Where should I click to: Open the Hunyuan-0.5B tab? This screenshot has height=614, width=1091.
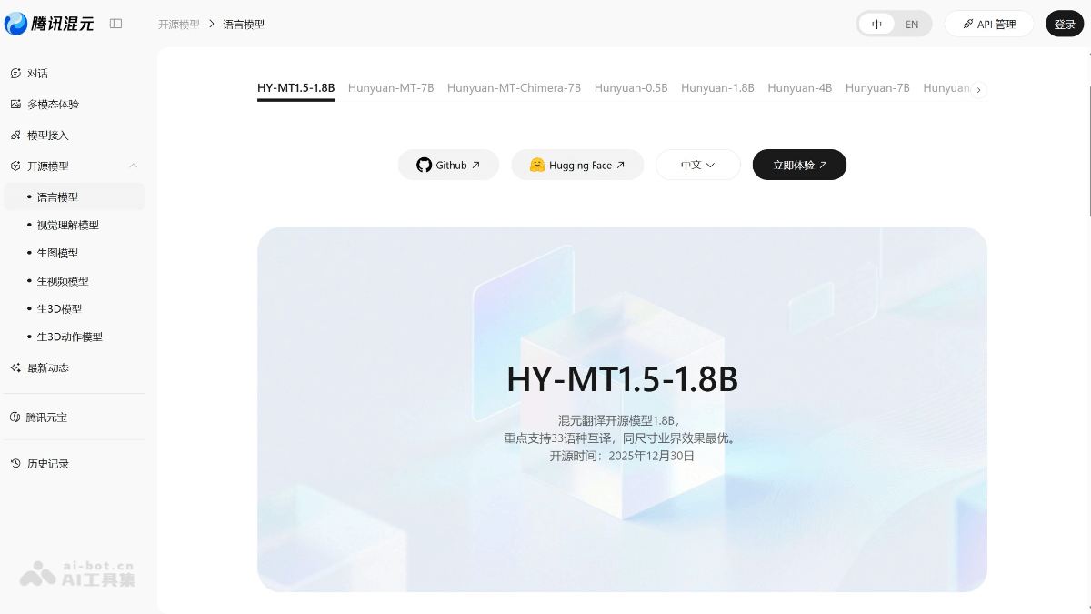click(631, 87)
